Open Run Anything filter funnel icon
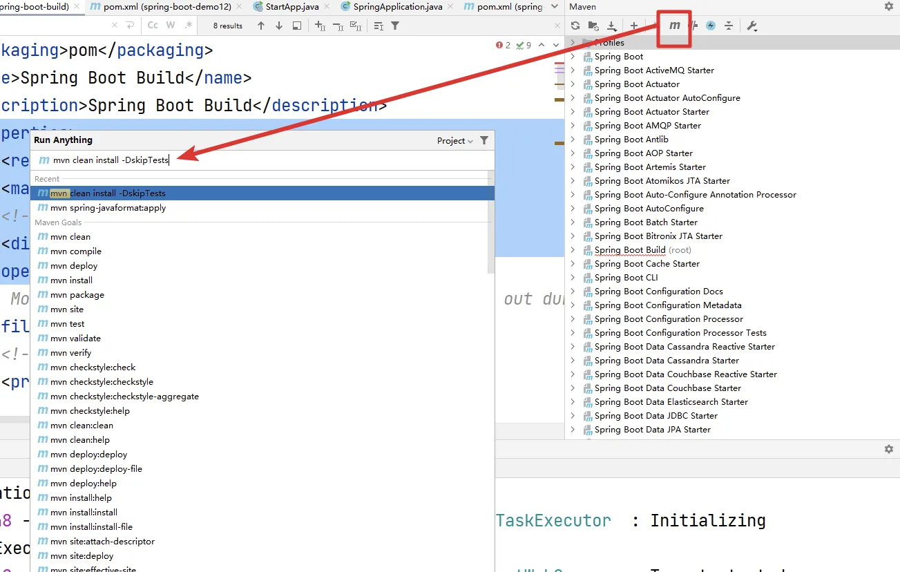Image resolution: width=900 pixels, height=572 pixels. (x=484, y=140)
